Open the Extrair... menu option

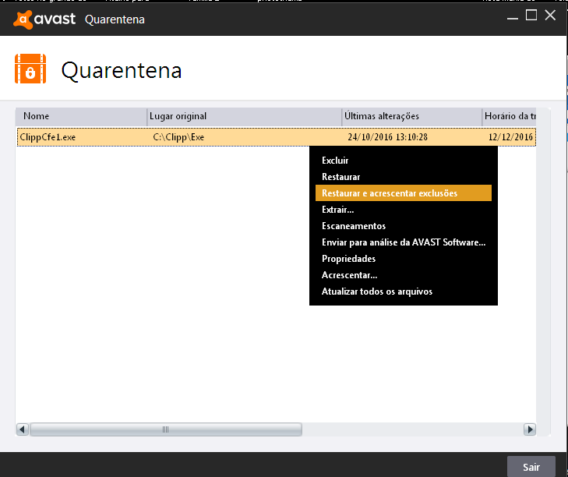[338, 210]
